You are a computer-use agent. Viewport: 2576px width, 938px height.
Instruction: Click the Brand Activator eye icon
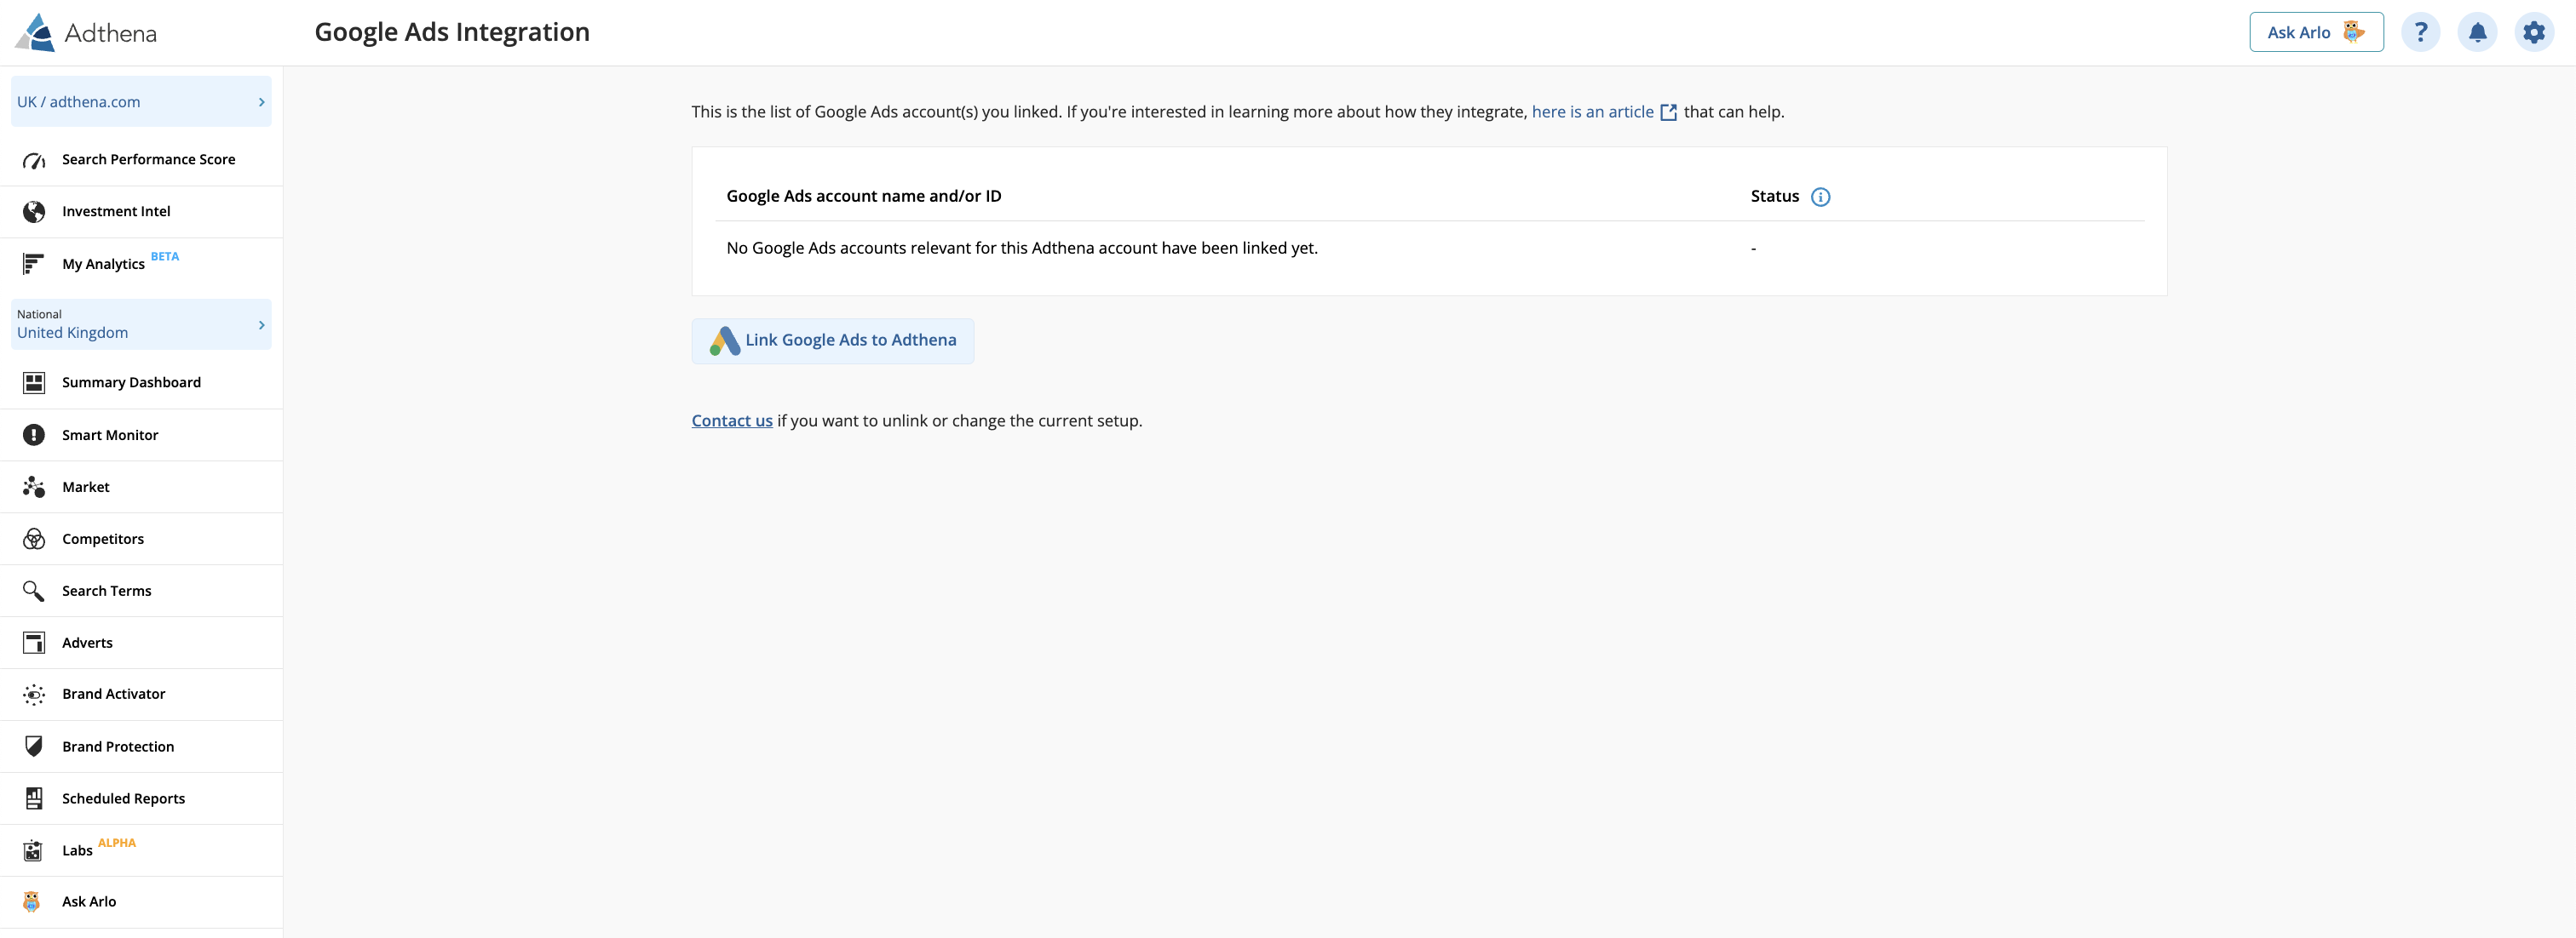34,695
